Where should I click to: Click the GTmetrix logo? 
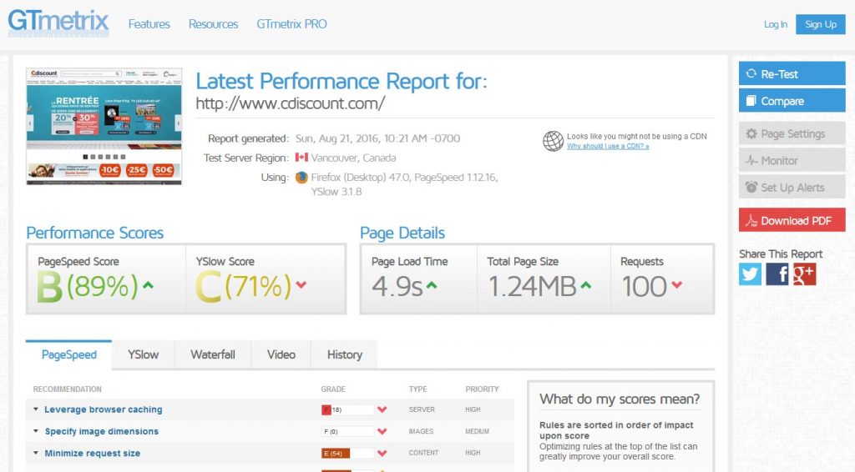click(x=58, y=23)
